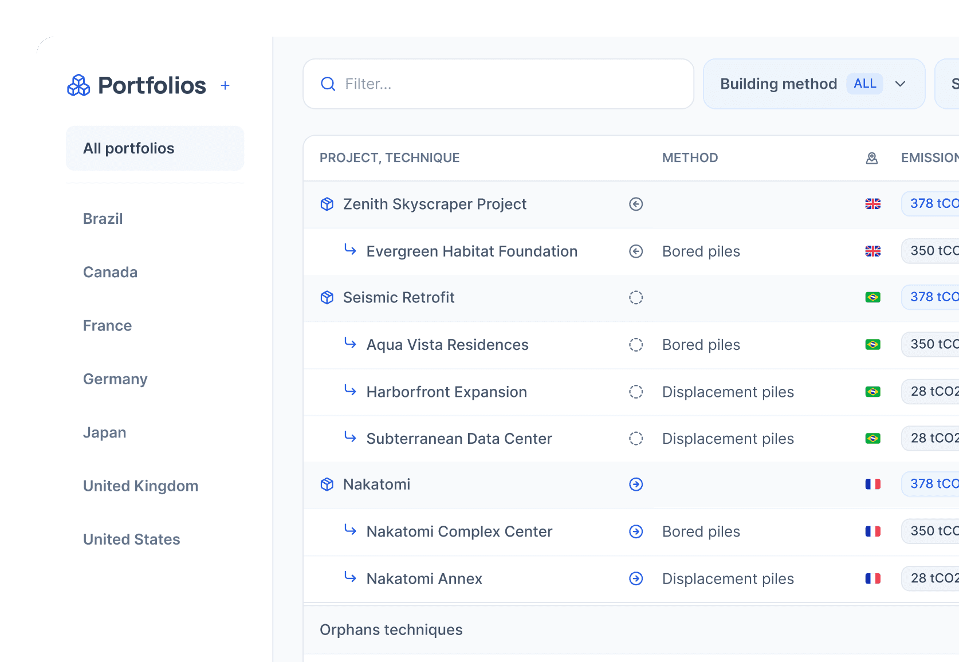Image resolution: width=959 pixels, height=662 pixels.
Task: Click UK flag in Evergreen Habitat Foundation row
Action: [873, 251]
